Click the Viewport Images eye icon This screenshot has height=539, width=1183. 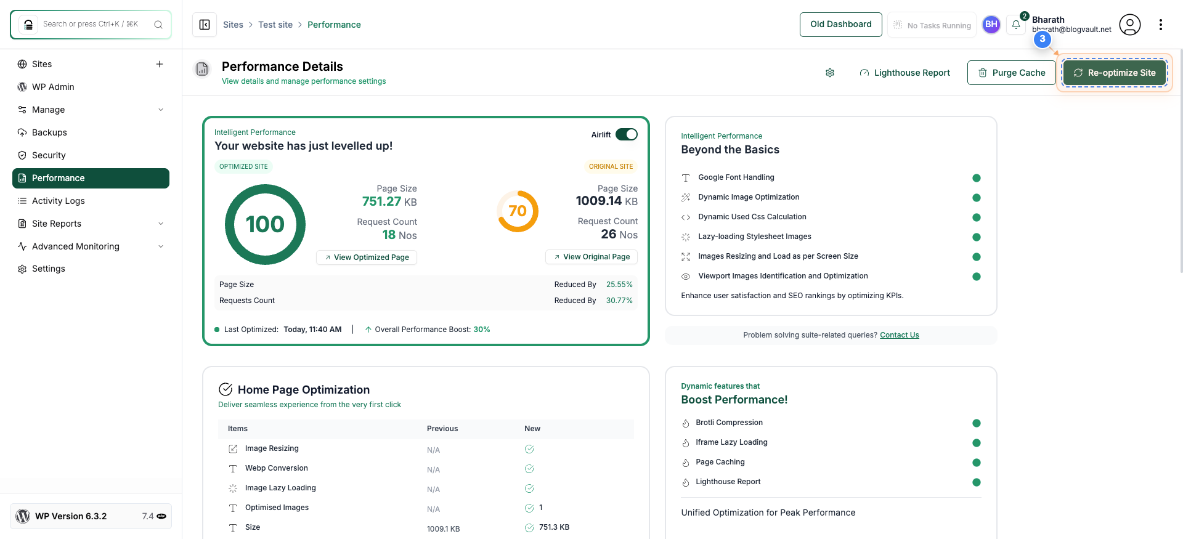click(x=686, y=277)
